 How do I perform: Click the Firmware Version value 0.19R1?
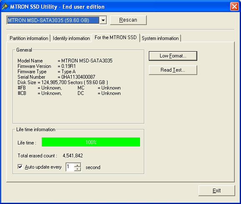point(68,66)
